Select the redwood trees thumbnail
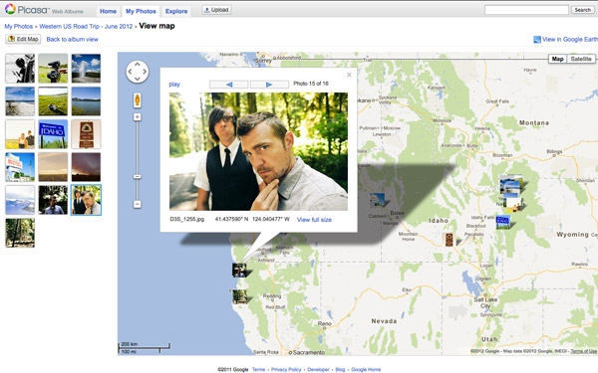 [20, 233]
